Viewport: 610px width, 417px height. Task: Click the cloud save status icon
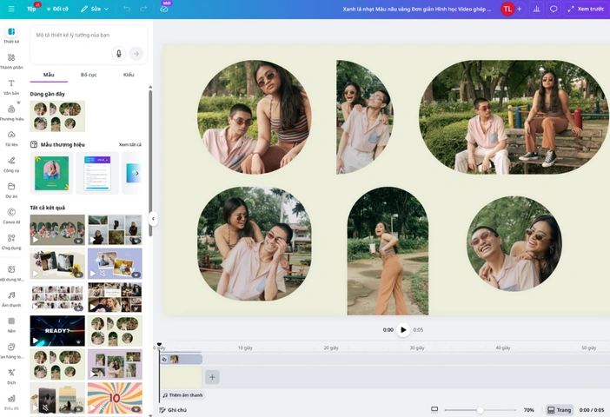click(163, 9)
